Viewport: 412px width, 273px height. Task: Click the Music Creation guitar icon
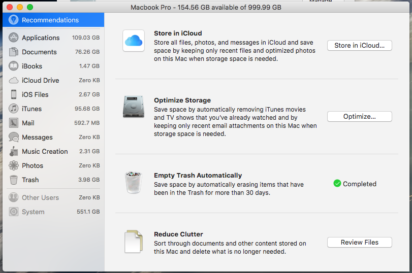click(13, 151)
